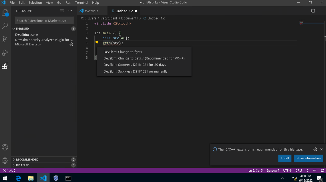The width and height of the screenshot is (326, 182).
Task: Click the Visual Studio Code taskbar icon
Action: pyautogui.click(x=43, y=178)
